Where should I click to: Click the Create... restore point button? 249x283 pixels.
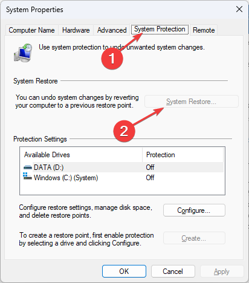[x=194, y=238]
